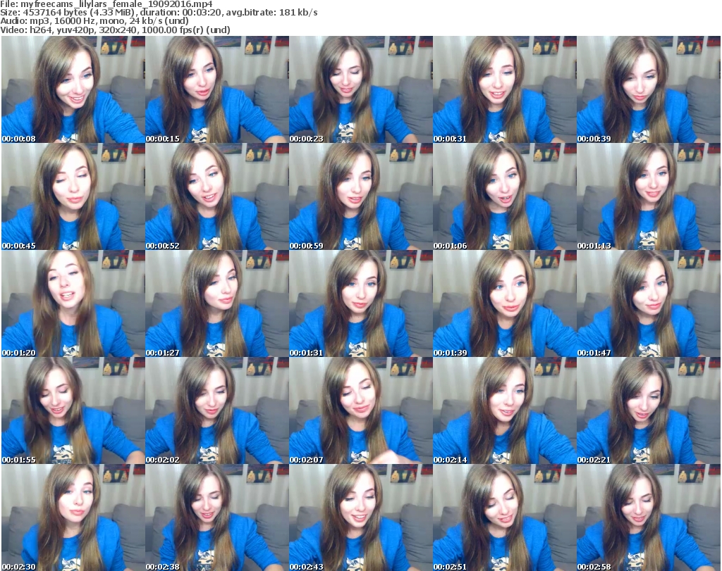Pick the video still at 00:02:38
The image size is (722, 571).
[x=217, y=517]
